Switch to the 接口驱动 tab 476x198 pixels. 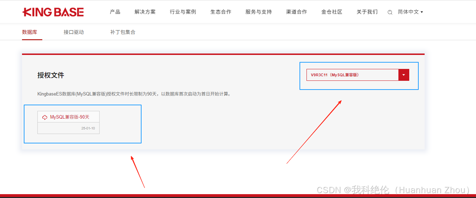(x=74, y=32)
